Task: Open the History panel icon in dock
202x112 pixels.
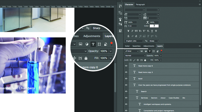Action: click(120, 6)
